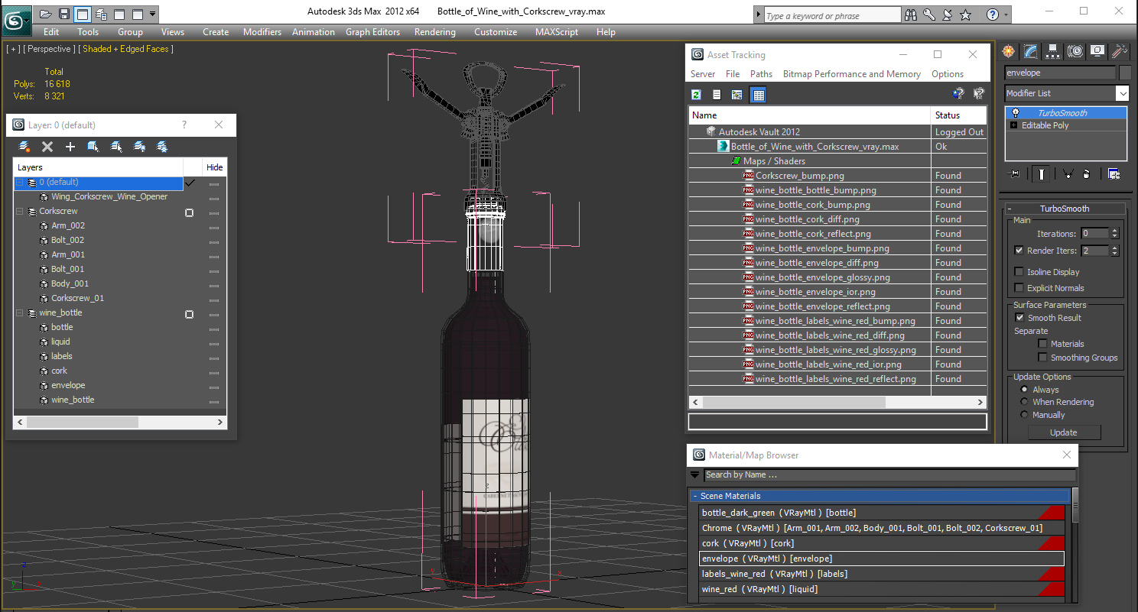1138x612 pixels.
Task: Select the When Rendering update radio button
Action: (x=1024, y=402)
